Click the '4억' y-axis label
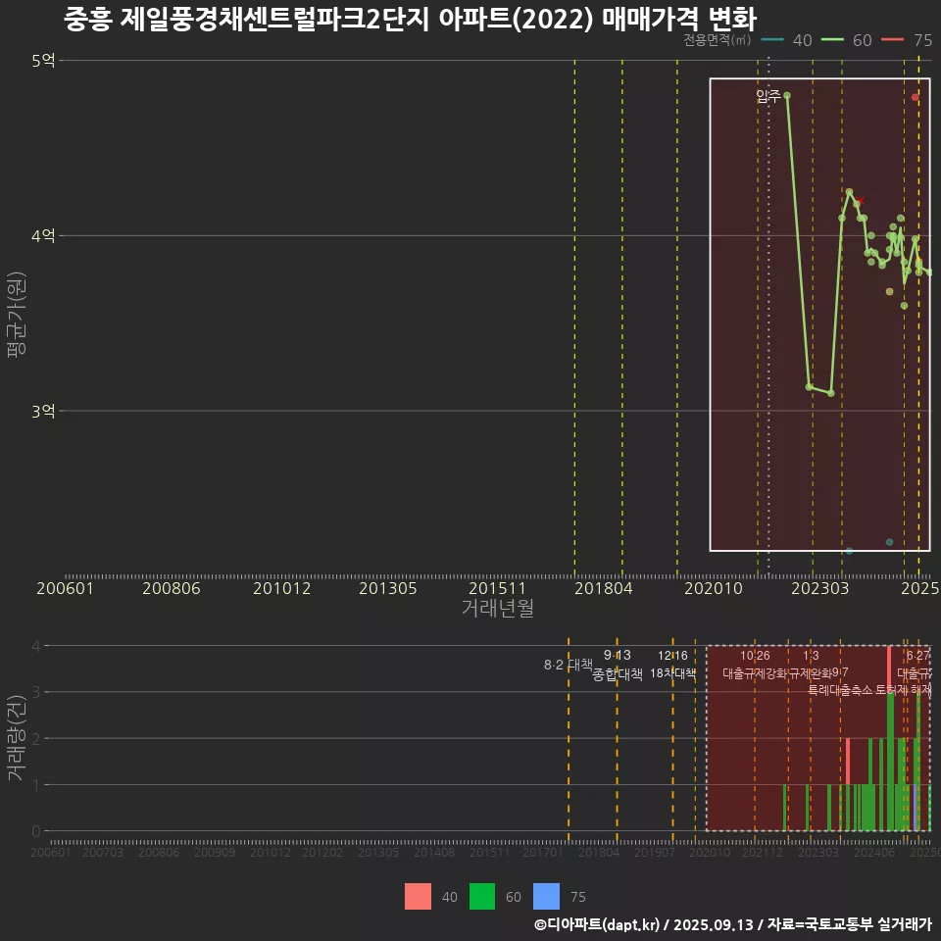941x941 pixels. 43,236
